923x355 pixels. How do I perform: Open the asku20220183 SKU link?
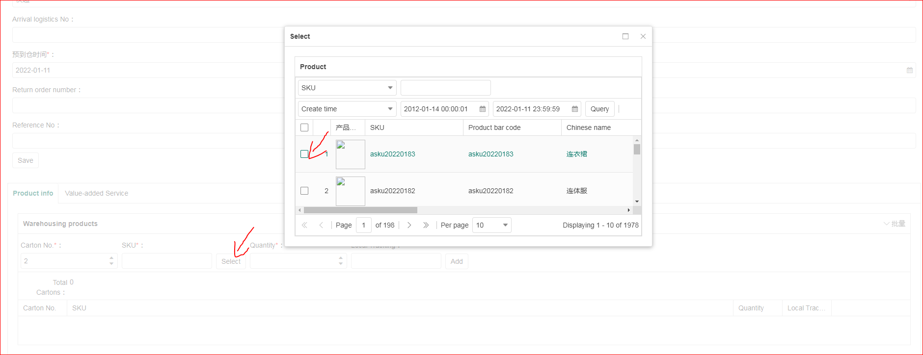click(x=393, y=154)
